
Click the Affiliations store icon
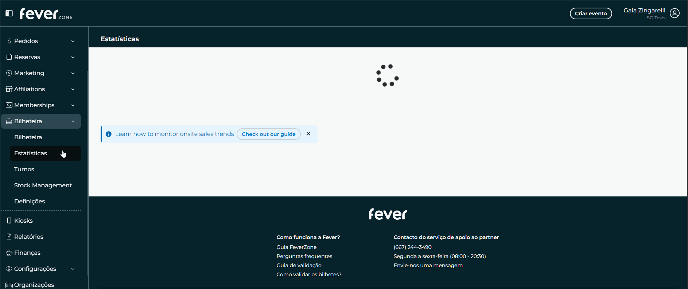[x=9, y=89]
